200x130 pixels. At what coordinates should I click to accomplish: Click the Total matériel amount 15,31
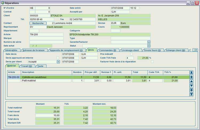47,108
